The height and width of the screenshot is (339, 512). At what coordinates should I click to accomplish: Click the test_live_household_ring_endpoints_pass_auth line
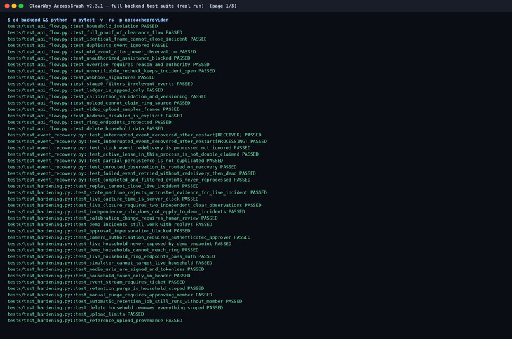(x=111, y=256)
